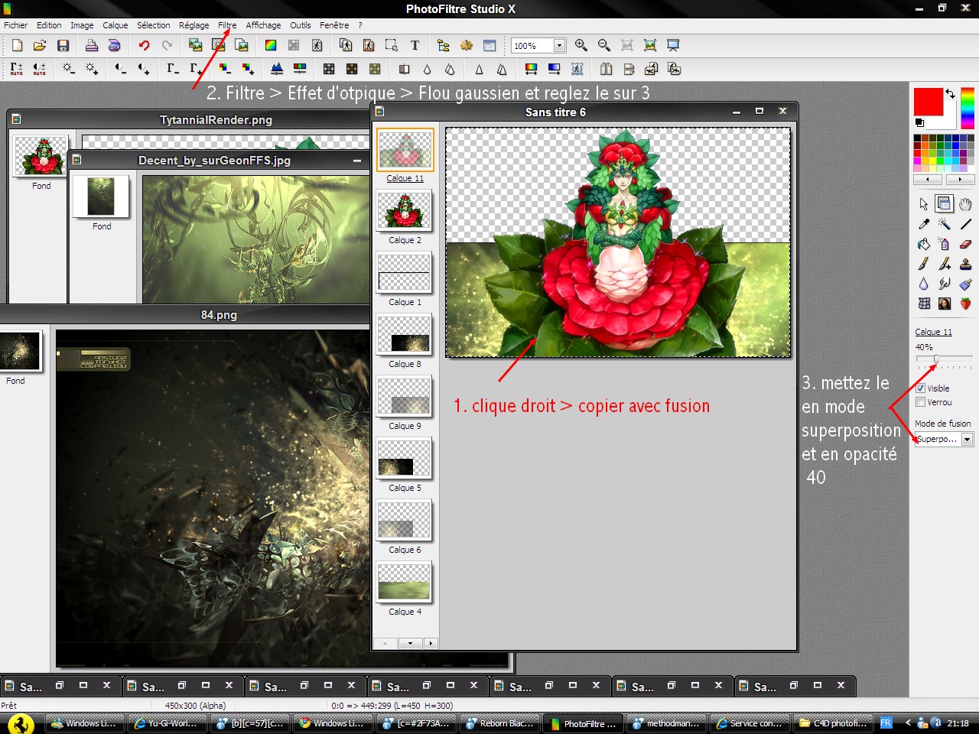Select the Hand move tool

pos(965,203)
